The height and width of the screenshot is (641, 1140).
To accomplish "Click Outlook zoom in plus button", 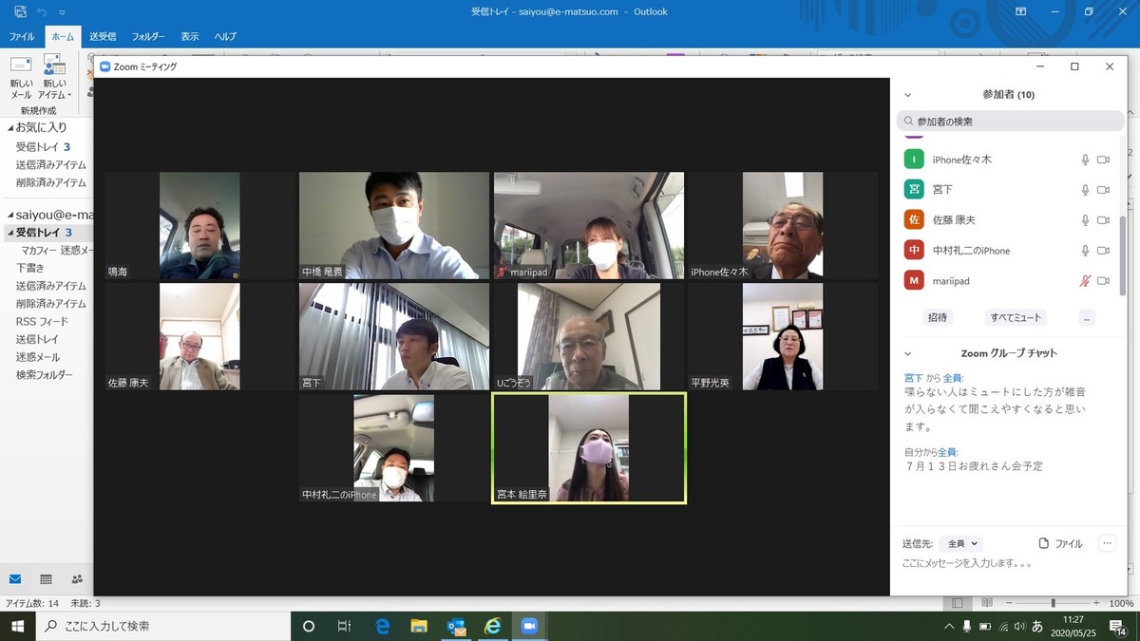I will click(x=1096, y=603).
